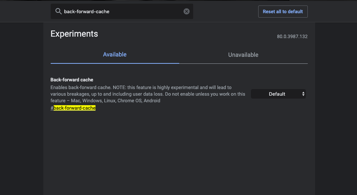The image size is (357, 195).
Task: Click the empty page area below the experiment entry
Action: coord(179,152)
